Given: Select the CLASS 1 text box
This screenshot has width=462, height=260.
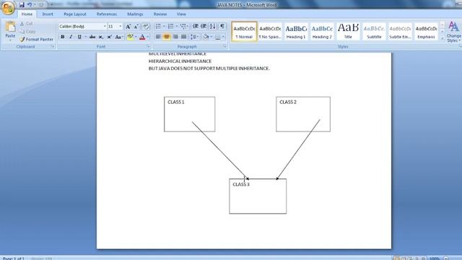Looking at the screenshot, I should pyautogui.click(x=189, y=114).
